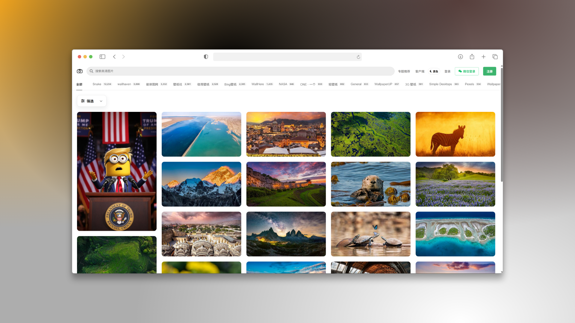Click the search magnifier icon
Image resolution: width=575 pixels, height=323 pixels.
[x=91, y=71]
